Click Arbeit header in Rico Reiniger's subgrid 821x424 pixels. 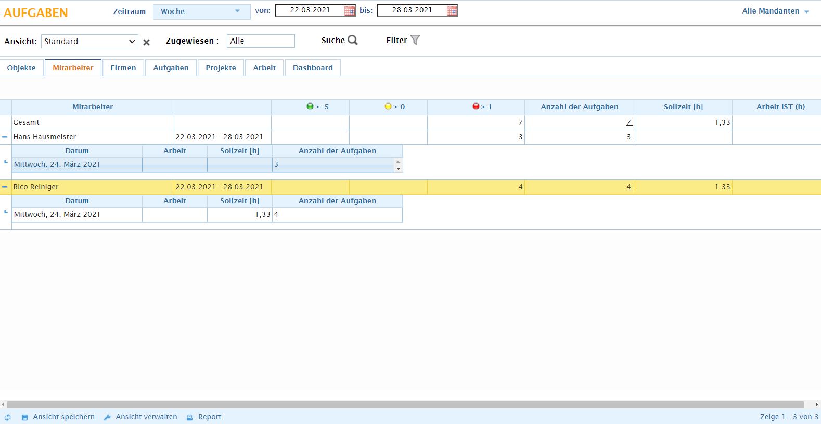[174, 201]
